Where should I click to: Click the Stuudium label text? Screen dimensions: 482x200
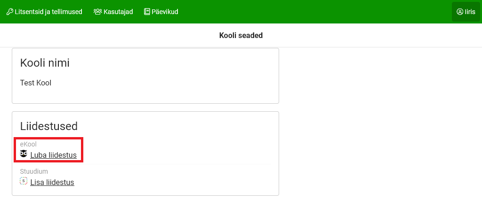[x=34, y=171]
